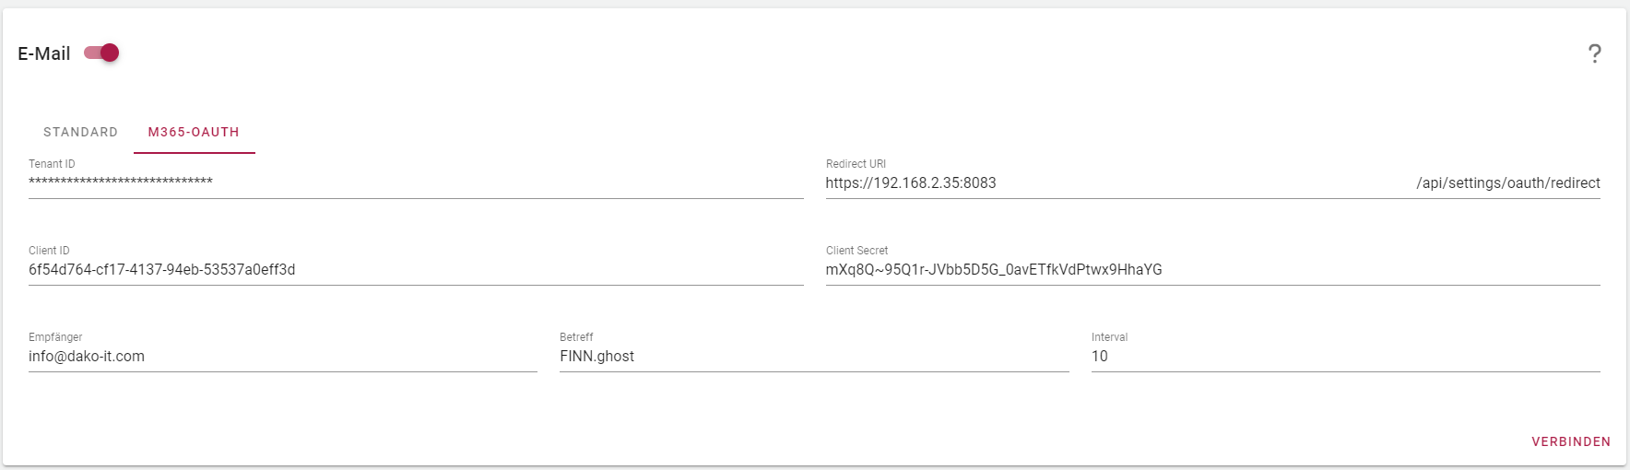Click the /api/settings/oauth/redirect suffix text
The image size is (1630, 470).
[x=1508, y=182]
